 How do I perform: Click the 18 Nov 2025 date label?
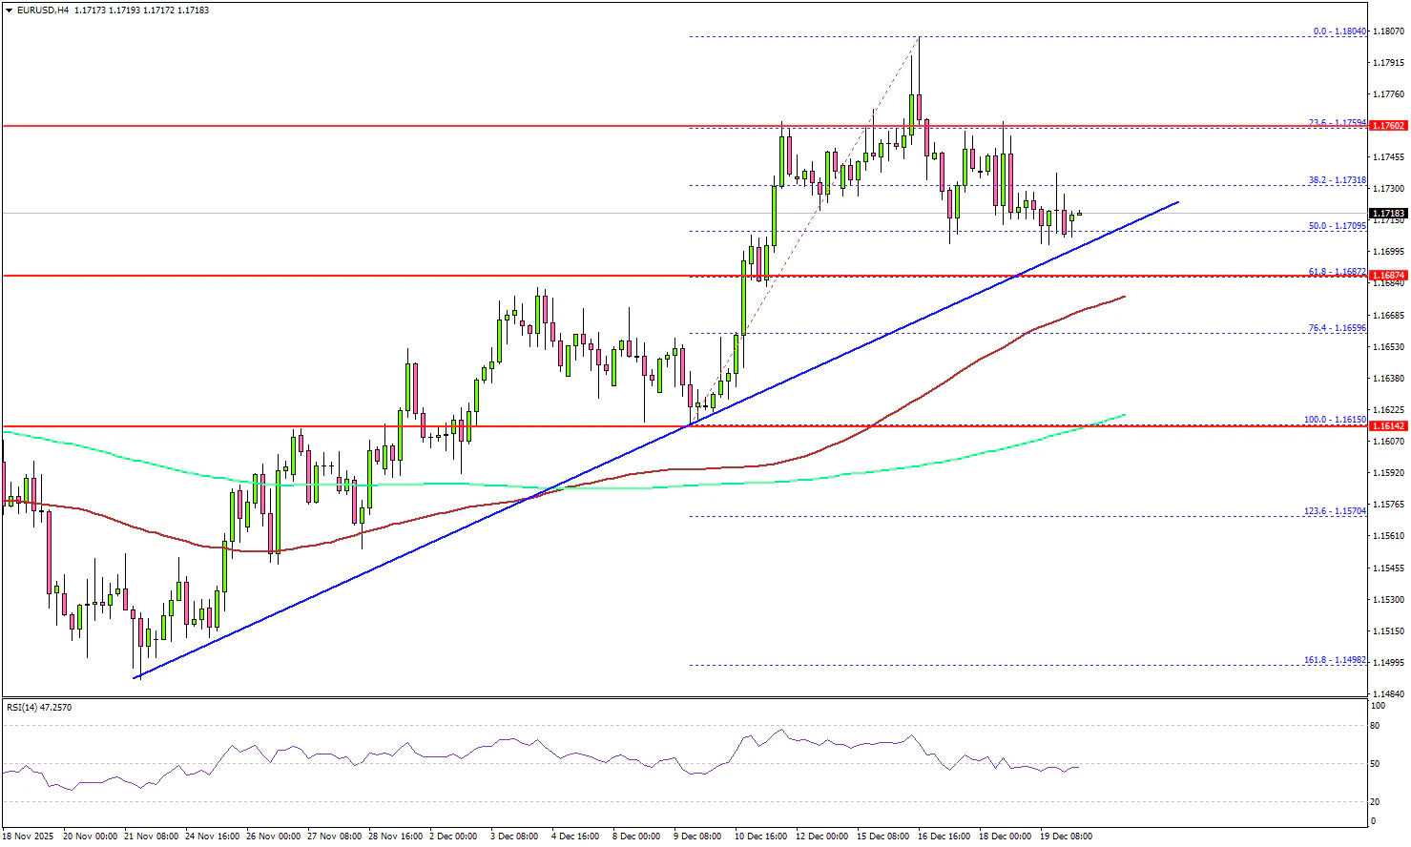point(29,837)
